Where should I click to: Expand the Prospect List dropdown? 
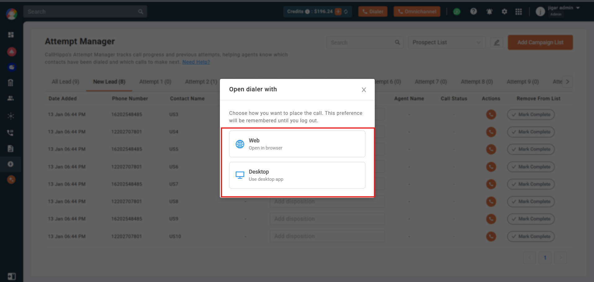pyautogui.click(x=447, y=42)
